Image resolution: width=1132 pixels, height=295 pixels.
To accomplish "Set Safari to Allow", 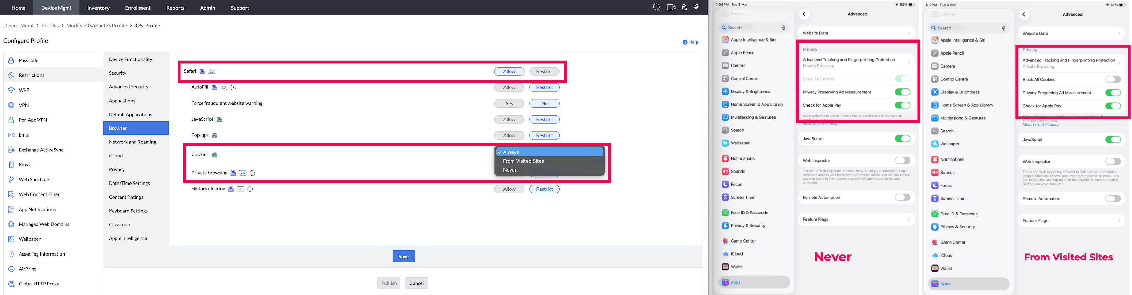I will click(509, 72).
